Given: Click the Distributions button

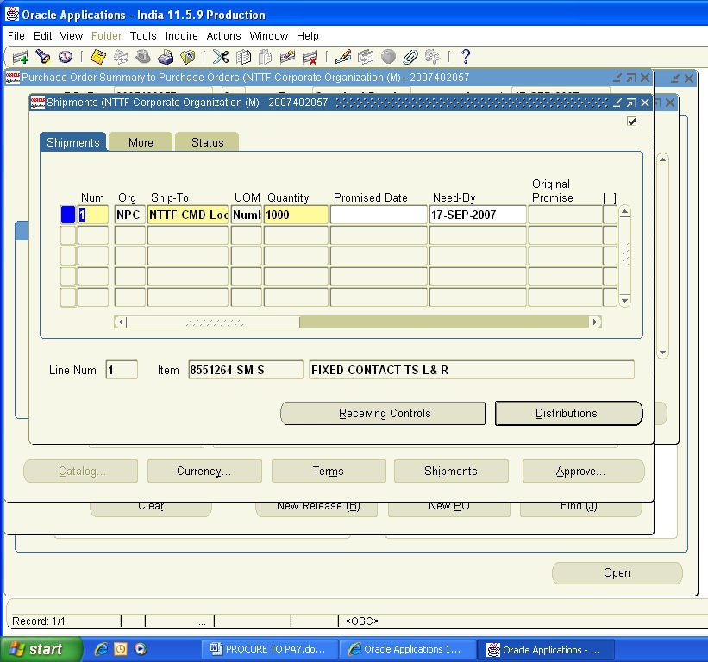Looking at the screenshot, I should coord(568,413).
